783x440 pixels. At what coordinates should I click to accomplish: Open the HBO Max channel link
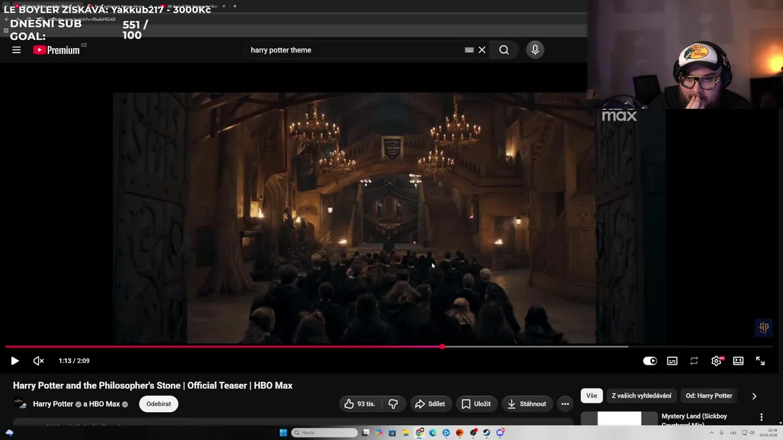[x=104, y=404]
